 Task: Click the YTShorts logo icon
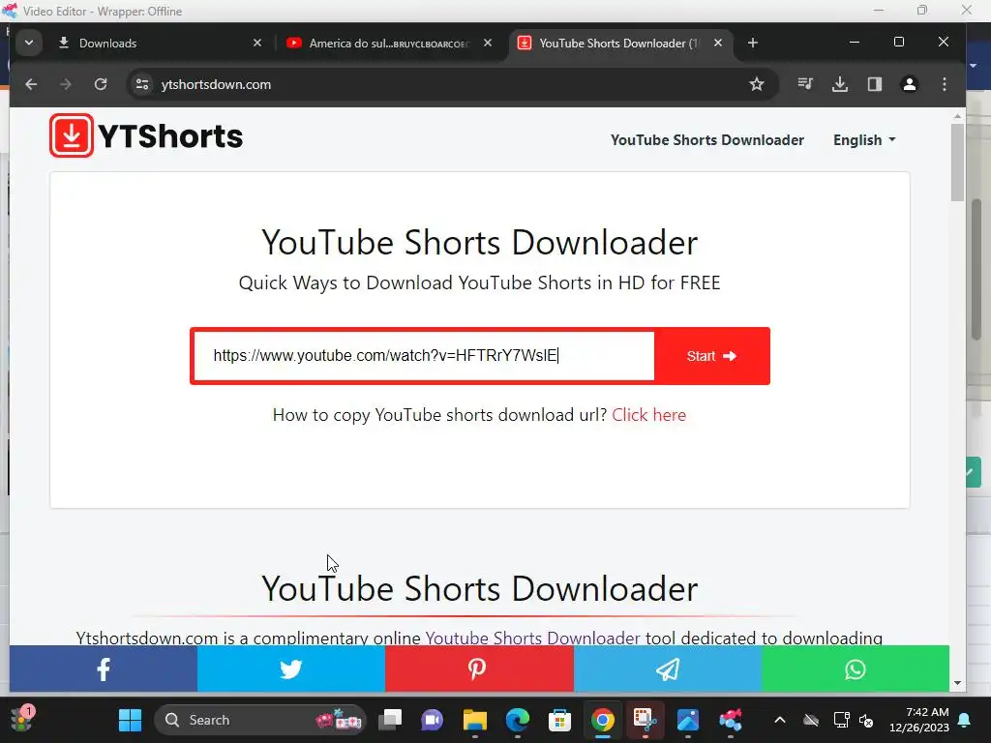click(x=72, y=135)
